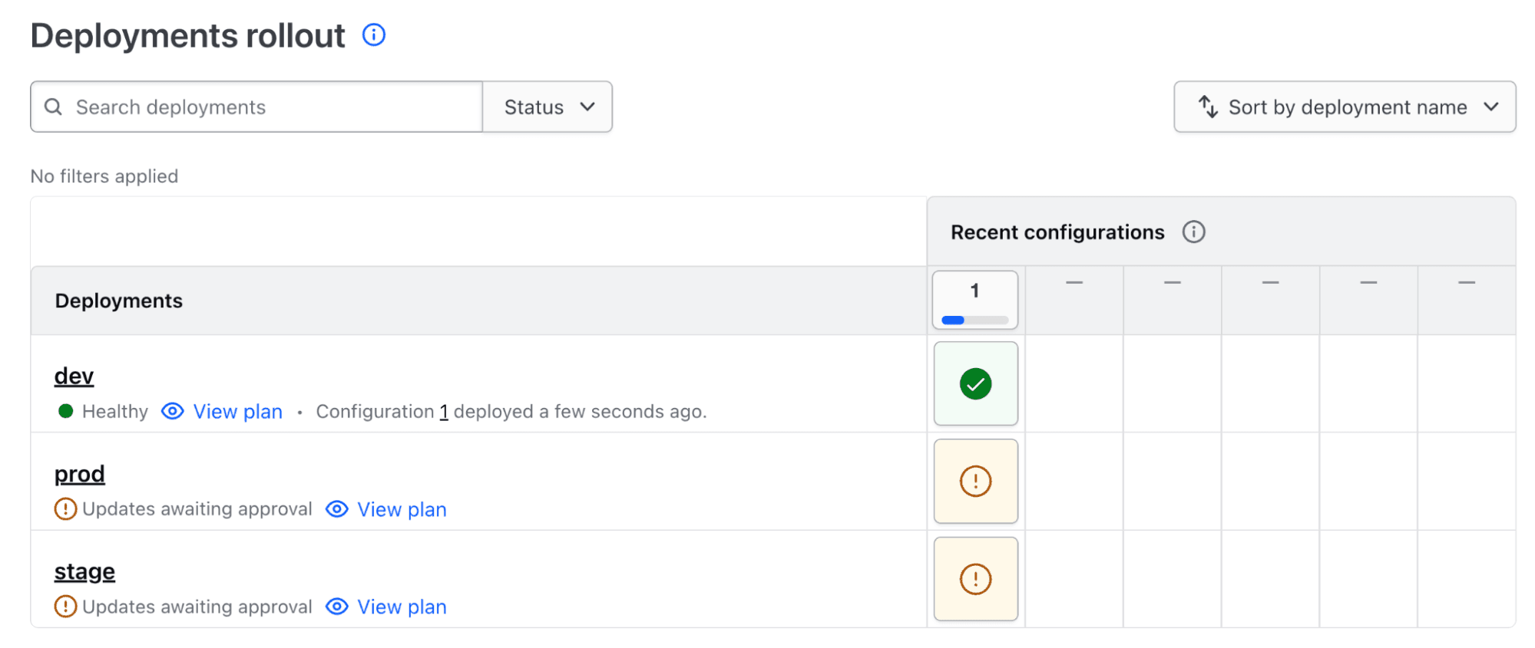Open the stage deployment link

pyautogui.click(x=84, y=571)
